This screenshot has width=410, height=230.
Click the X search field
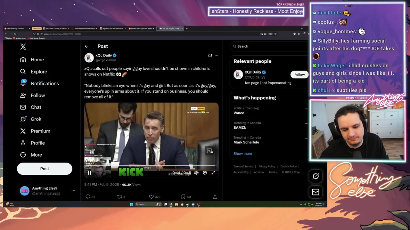pyautogui.click(x=269, y=46)
